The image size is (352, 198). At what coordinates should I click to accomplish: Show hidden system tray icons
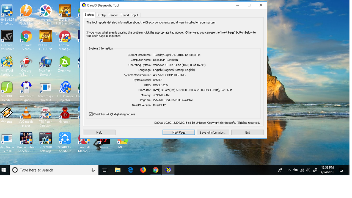click(x=289, y=170)
